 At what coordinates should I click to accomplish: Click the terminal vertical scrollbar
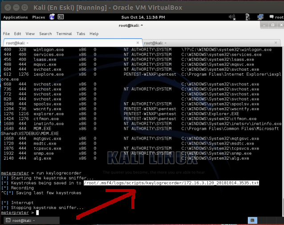tap(283, 207)
